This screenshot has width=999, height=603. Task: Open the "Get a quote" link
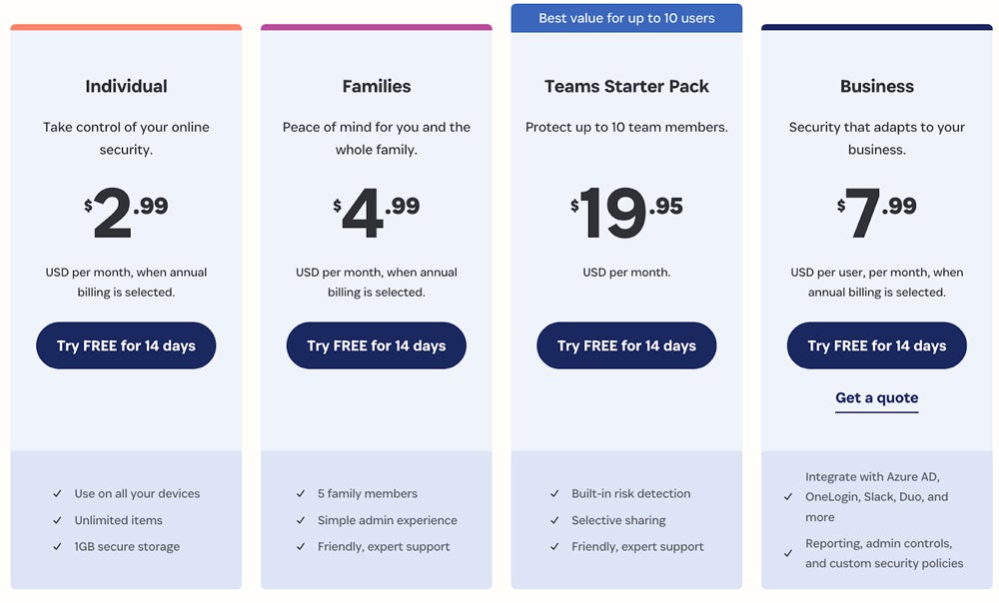coord(876,397)
